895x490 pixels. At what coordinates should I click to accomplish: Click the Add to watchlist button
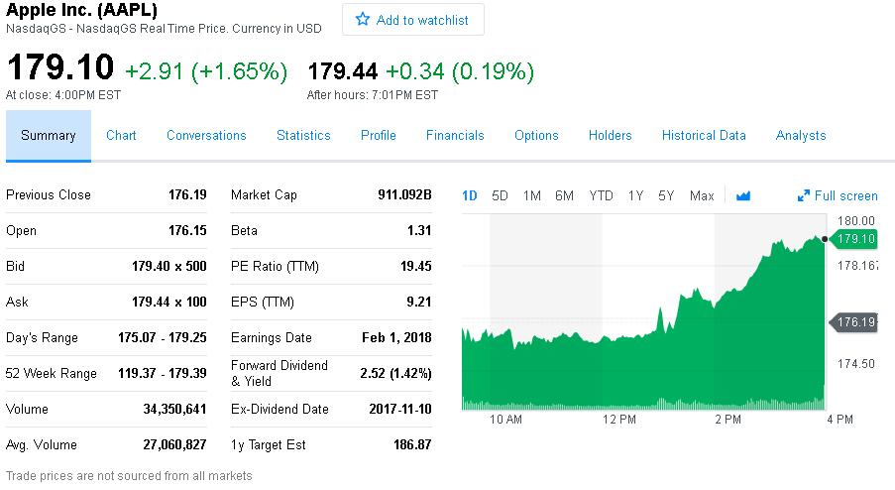point(413,20)
